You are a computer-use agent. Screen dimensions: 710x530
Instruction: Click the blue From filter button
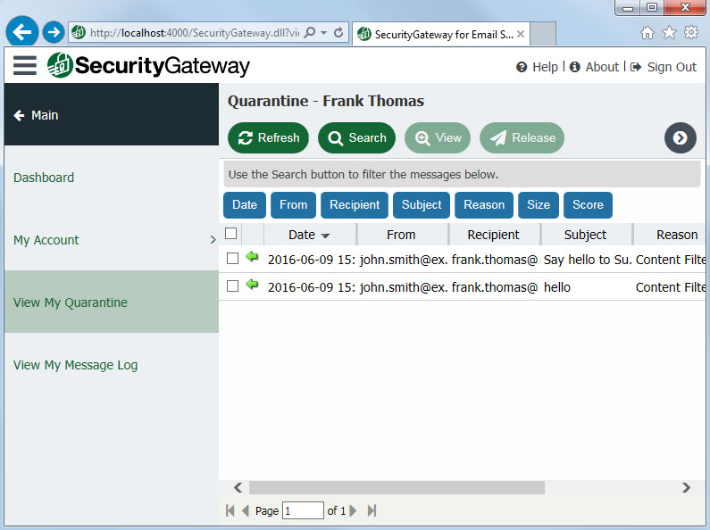click(x=294, y=205)
